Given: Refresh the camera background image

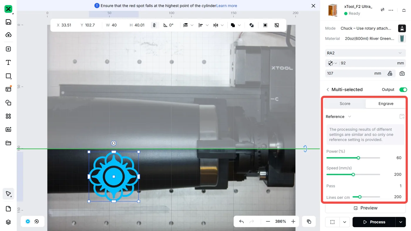Looking at the screenshot, I should 402,73.
